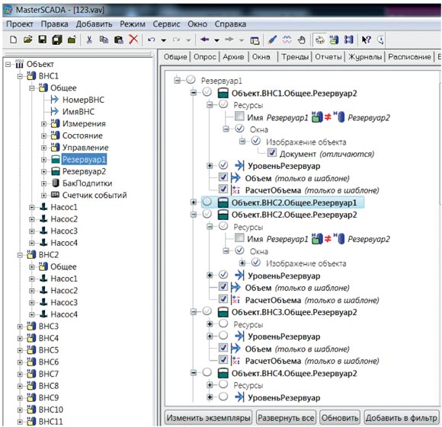Screen dimensions: 442x427
Task: Switch to the Тренды tab
Action: (x=295, y=57)
